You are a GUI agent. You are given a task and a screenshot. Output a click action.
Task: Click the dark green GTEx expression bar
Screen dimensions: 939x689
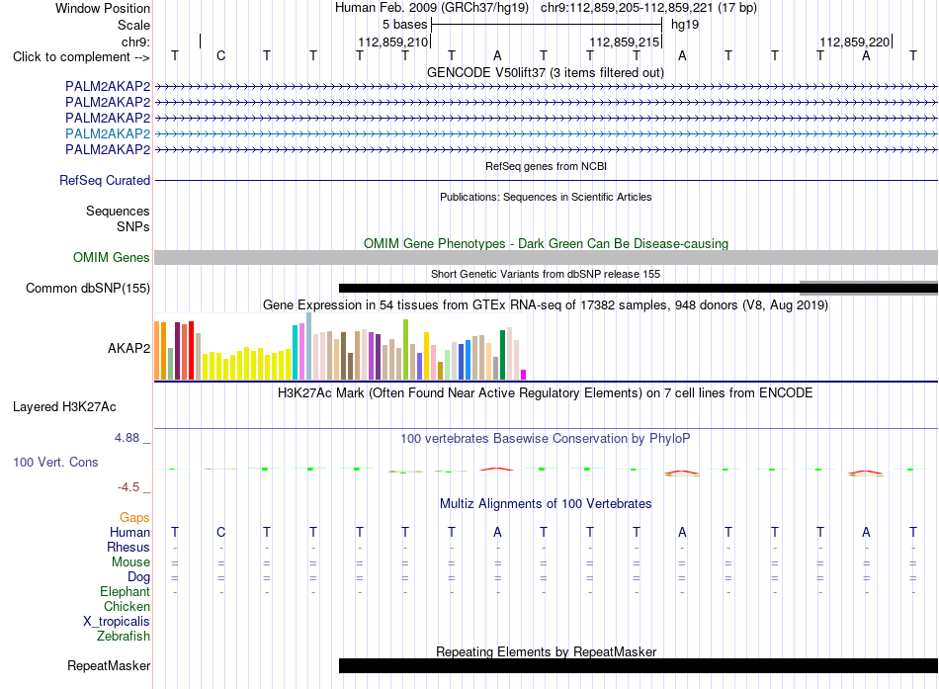tap(502, 355)
